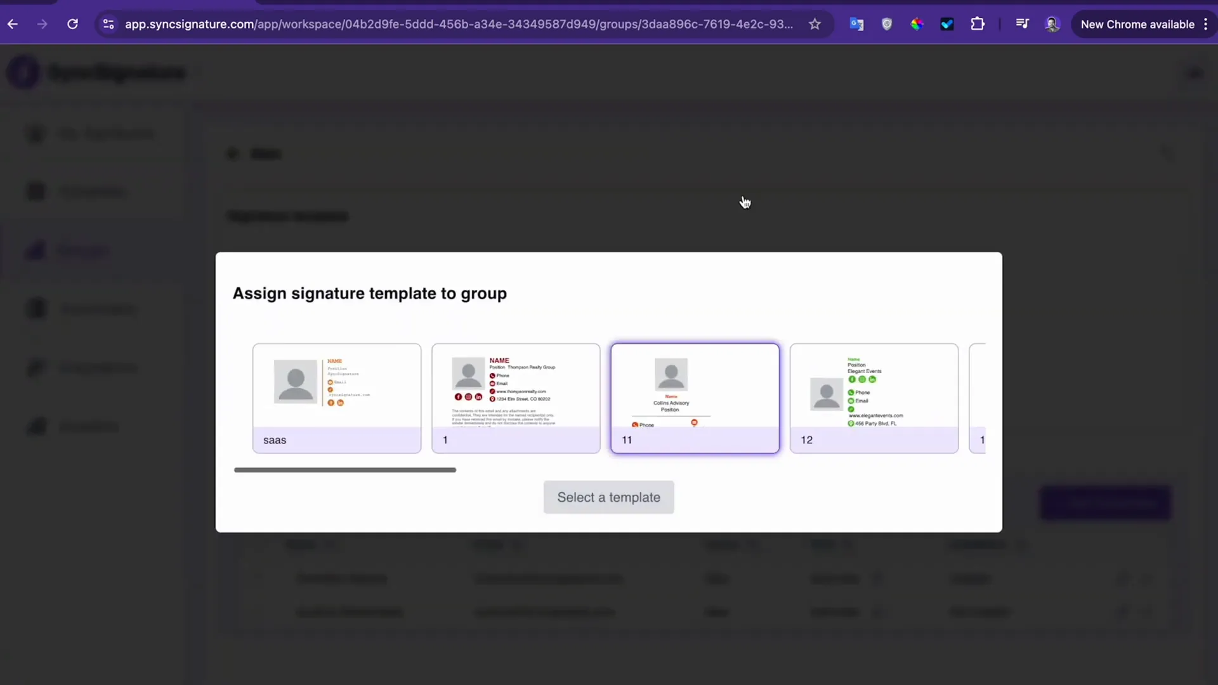Open the Extensions puzzle-piece menu
The width and height of the screenshot is (1218, 685).
[978, 24]
